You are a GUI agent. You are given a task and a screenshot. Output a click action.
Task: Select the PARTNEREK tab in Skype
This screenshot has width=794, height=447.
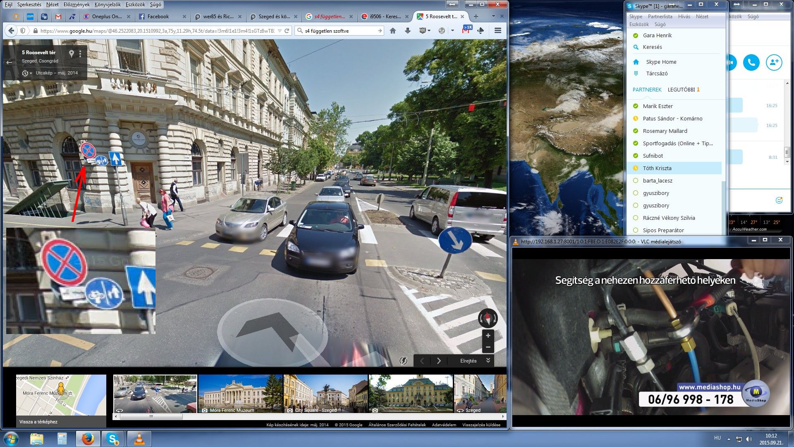coord(647,89)
